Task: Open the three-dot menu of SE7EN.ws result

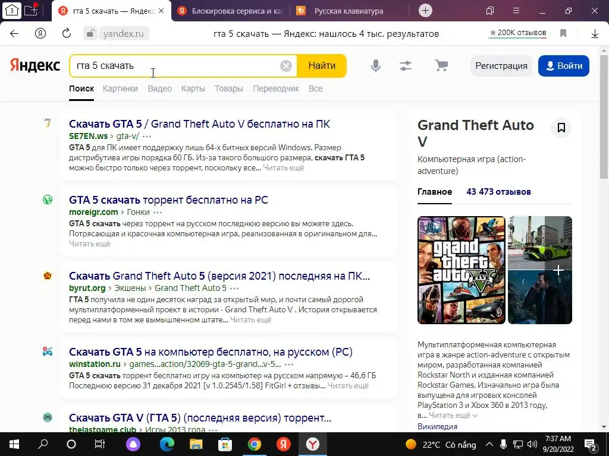Action: tap(147, 137)
